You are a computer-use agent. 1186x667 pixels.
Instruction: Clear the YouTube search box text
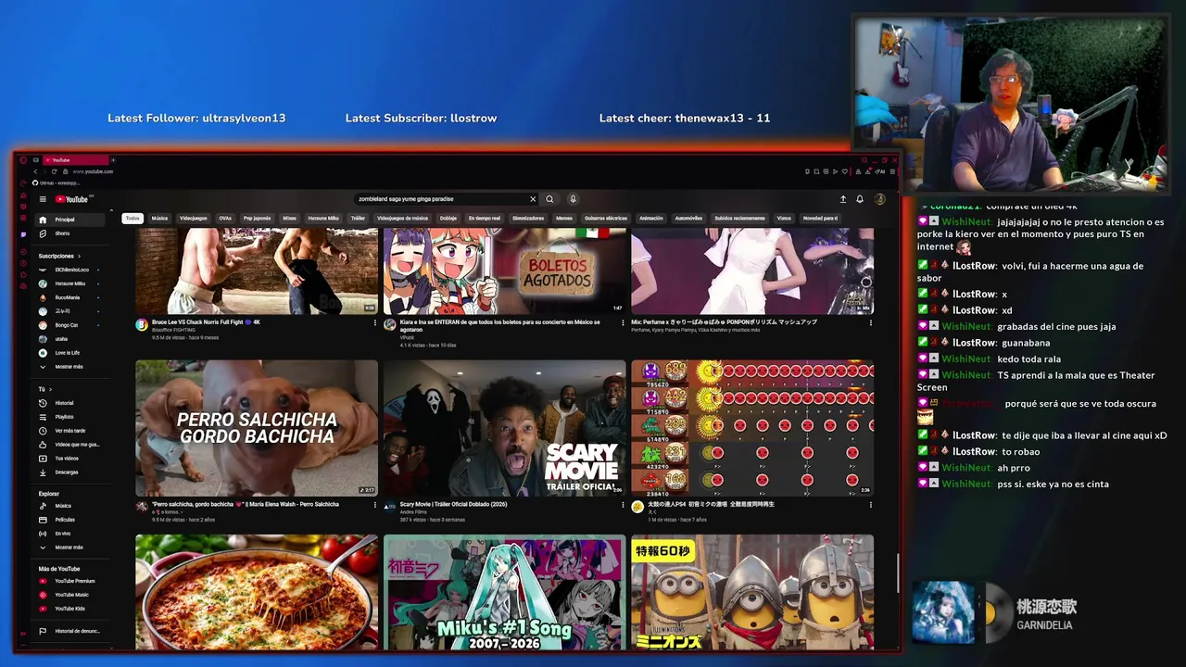pyautogui.click(x=533, y=199)
